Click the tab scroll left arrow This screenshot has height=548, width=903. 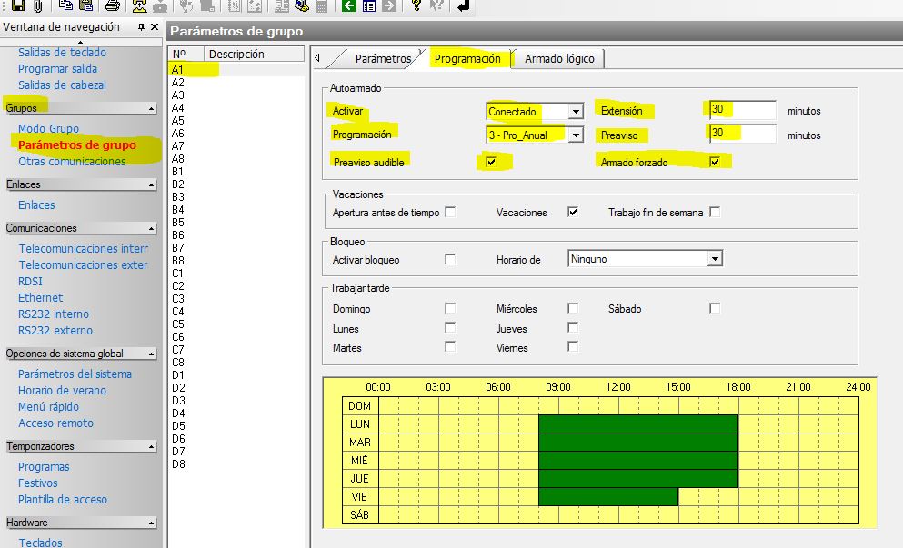[x=317, y=57]
